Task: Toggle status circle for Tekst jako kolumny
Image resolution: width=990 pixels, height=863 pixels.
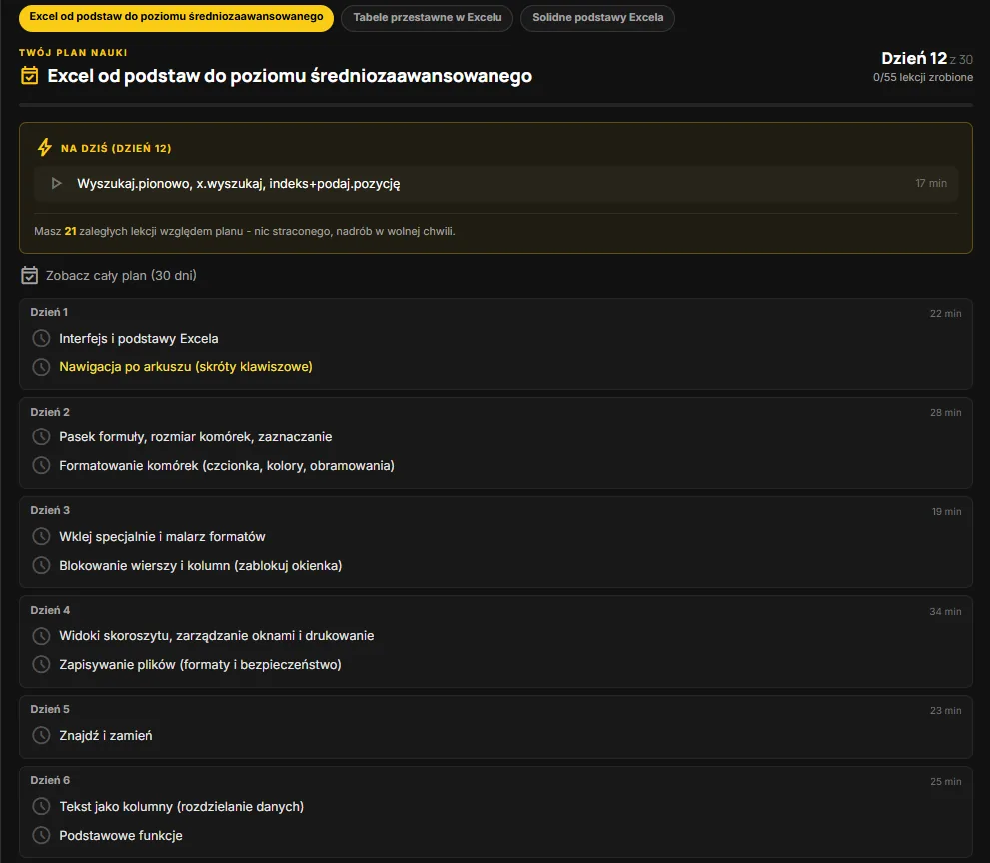Action: 41,806
